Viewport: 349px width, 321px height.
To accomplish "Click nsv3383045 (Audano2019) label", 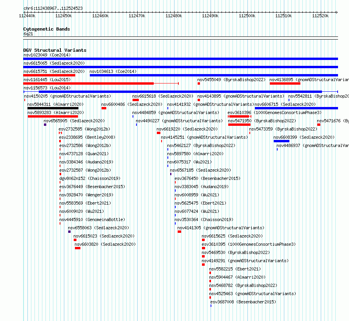I will pos(202,187).
